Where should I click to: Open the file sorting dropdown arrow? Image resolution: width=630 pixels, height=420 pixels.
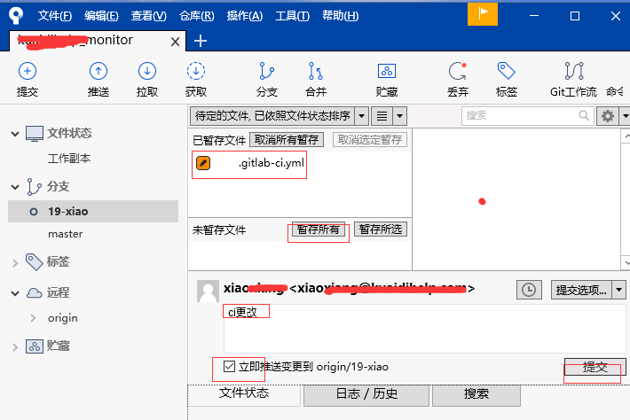click(362, 116)
